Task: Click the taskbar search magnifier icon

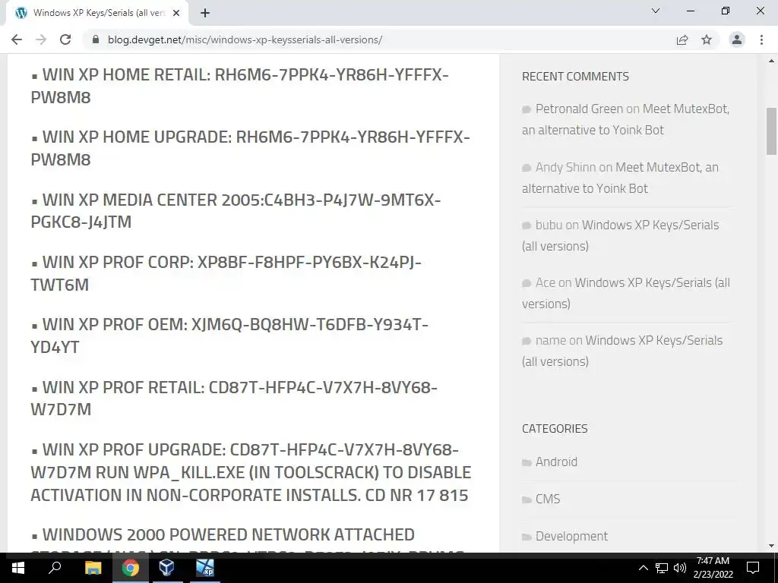Action: 55,568
